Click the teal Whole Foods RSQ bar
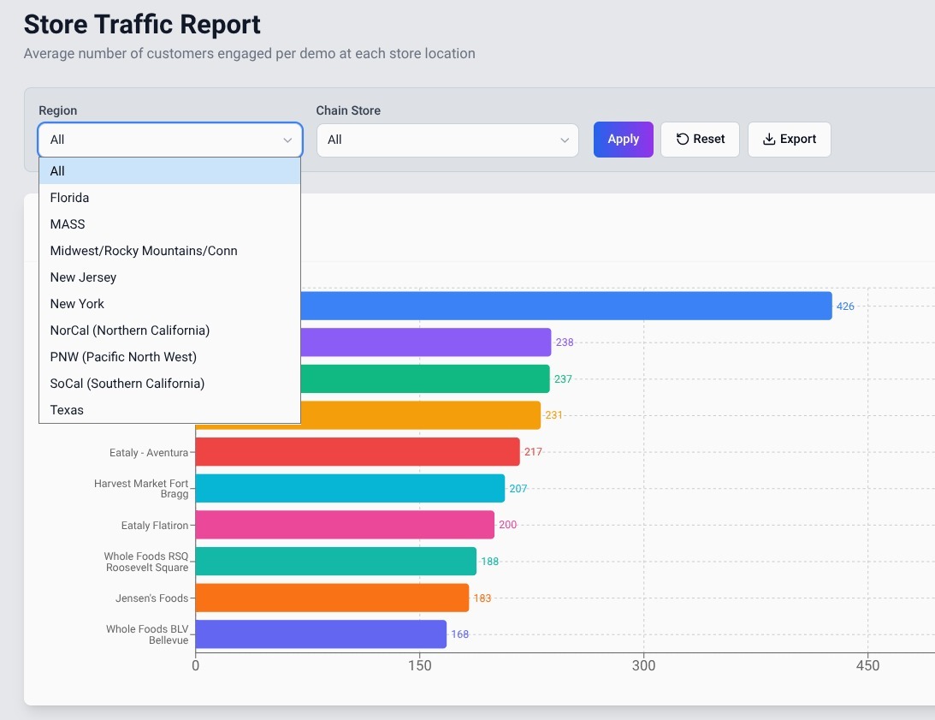Screen dimensions: 935x720 click(335, 562)
